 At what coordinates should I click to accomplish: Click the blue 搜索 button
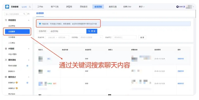pos(92,31)
